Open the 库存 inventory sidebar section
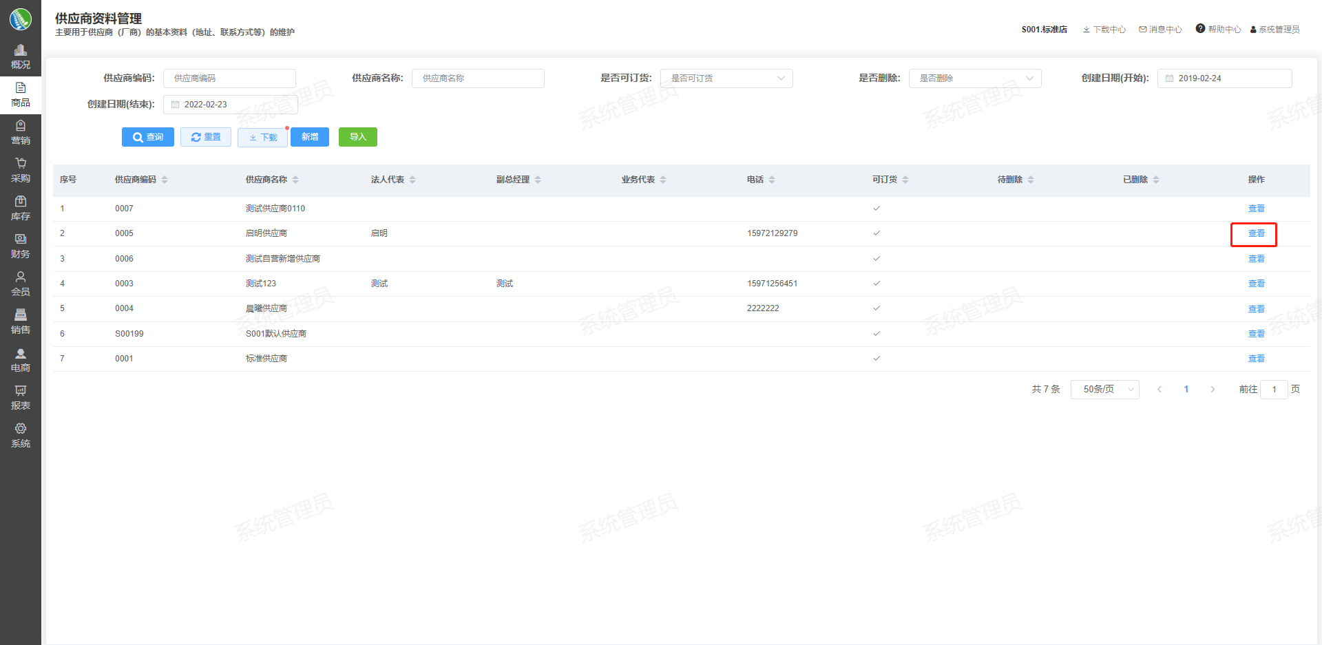The image size is (1322, 645). click(x=21, y=209)
